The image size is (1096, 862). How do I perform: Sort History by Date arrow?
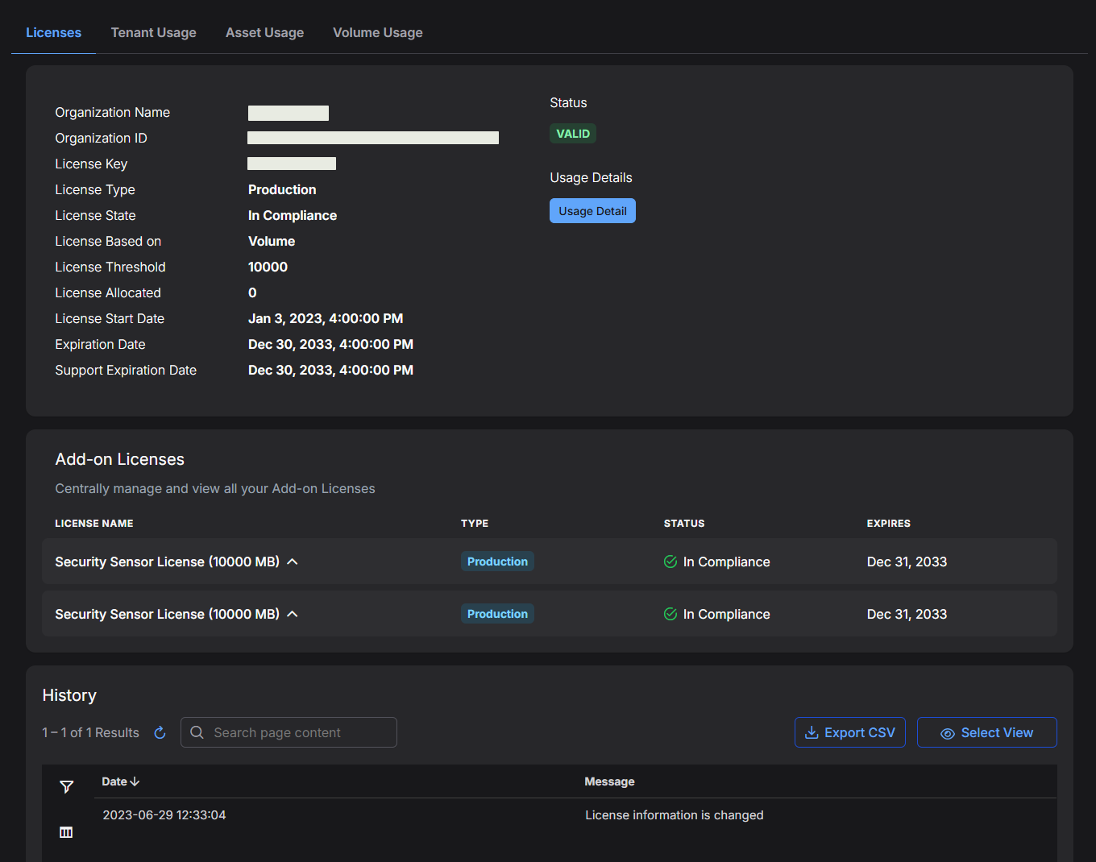click(135, 781)
